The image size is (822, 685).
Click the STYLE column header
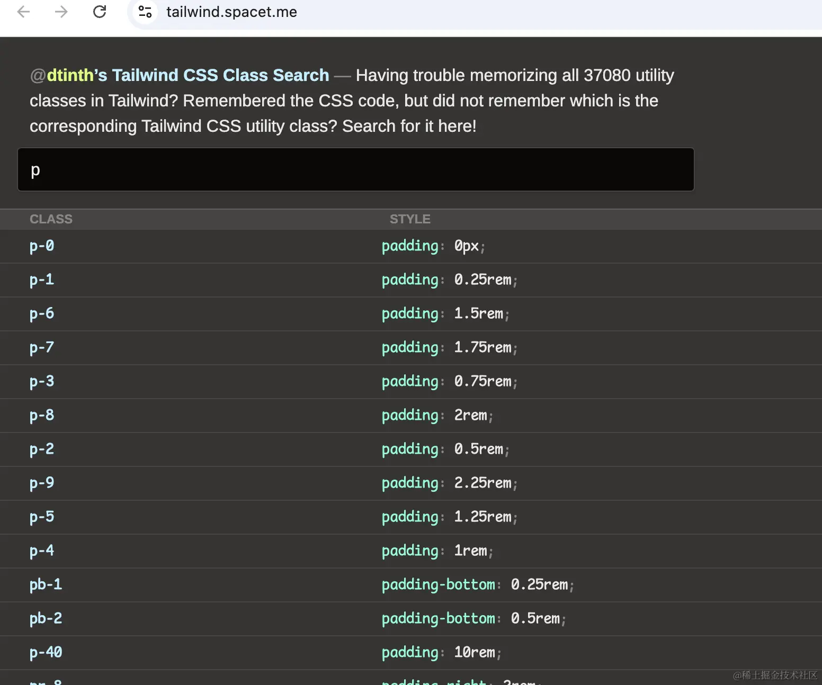410,219
